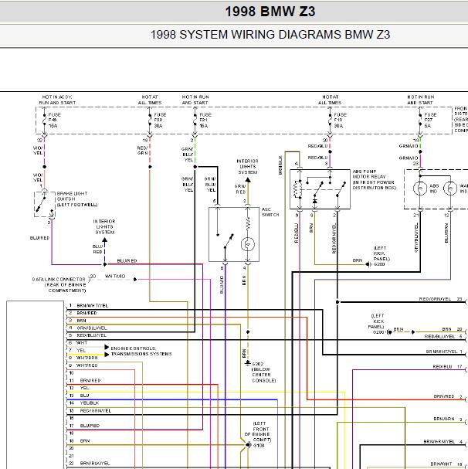Viewport: 468px width, 469px height.
Task: Select pin row "13 BLU"
Action: (80, 396)
